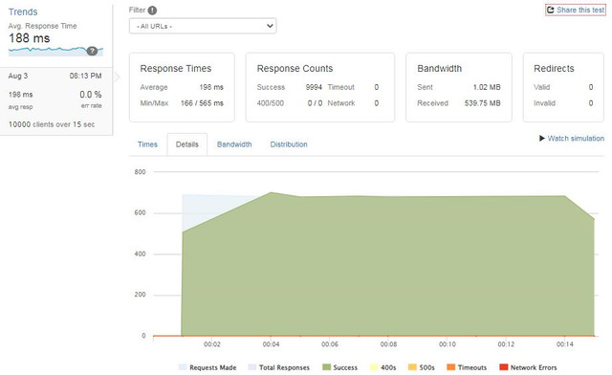Select the Aug 3 08:13 PM test entry

click(55, 100)
